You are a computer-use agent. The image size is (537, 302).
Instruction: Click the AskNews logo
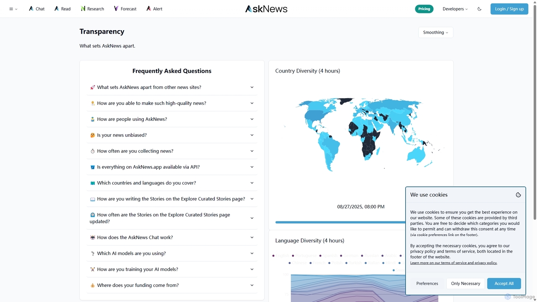click(x=266, y=9)
